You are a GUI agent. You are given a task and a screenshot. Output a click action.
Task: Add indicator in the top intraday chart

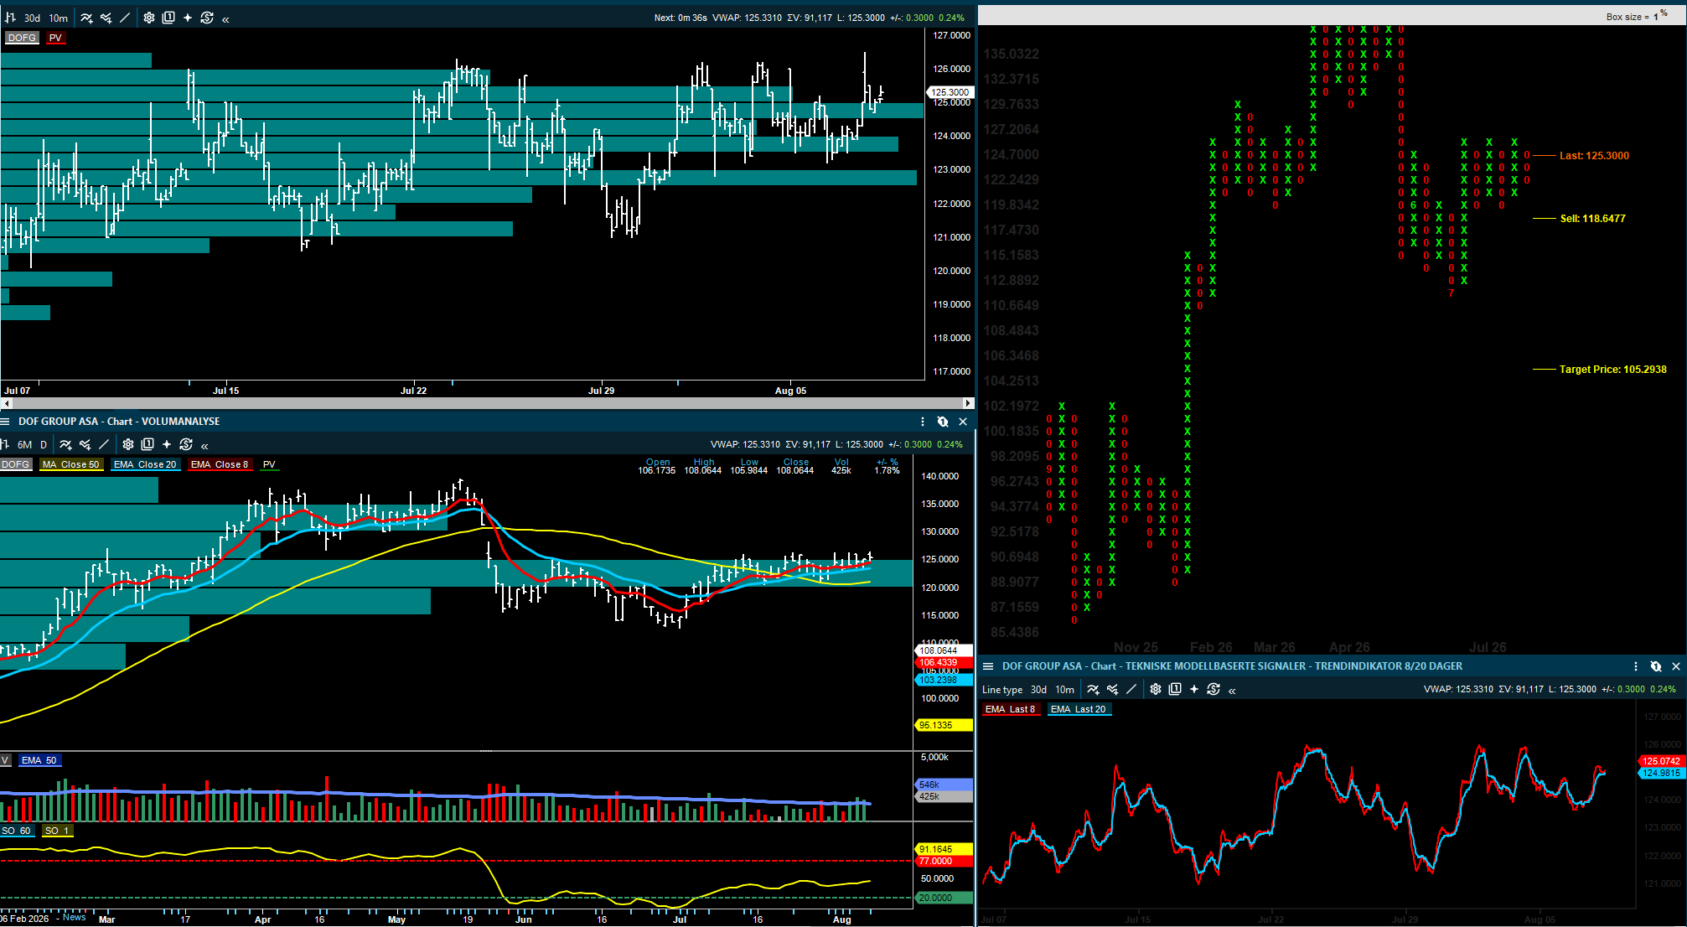(86, 18)
